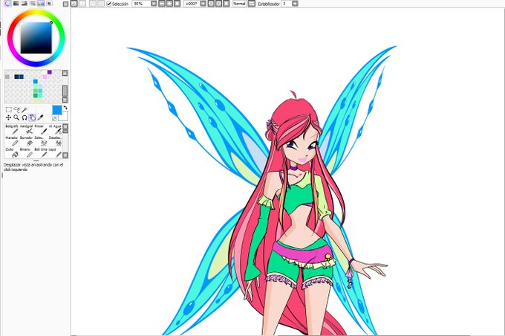The height and width of the screenshot is (336, 505).
Task: Select the rotate view tool
Action: coord(25,117)
